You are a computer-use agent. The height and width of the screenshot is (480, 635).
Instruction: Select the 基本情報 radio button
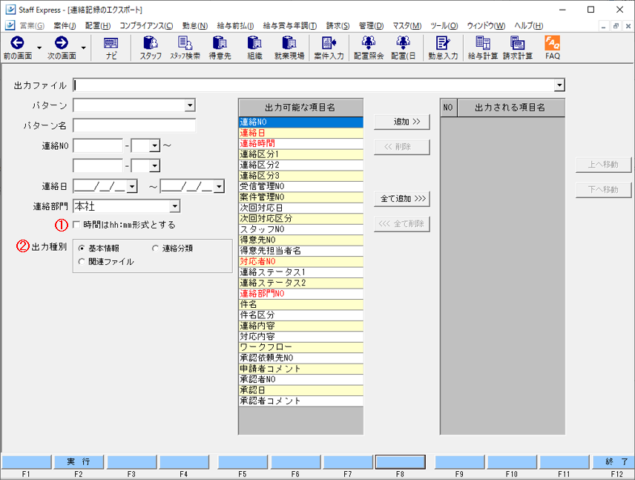point(82,249)
